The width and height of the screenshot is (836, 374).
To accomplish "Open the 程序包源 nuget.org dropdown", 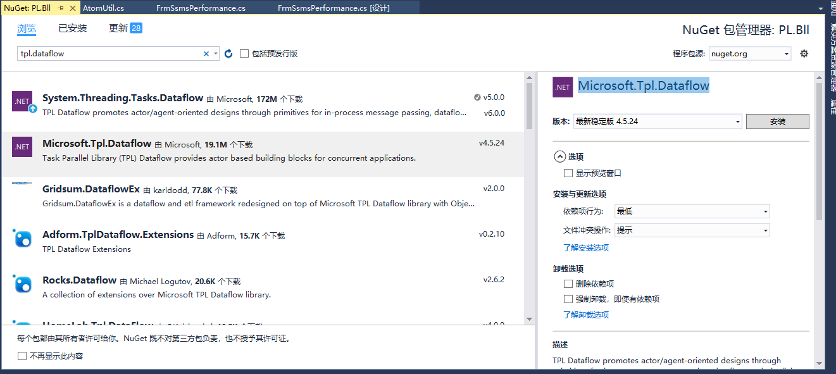I will click(750, 54).
